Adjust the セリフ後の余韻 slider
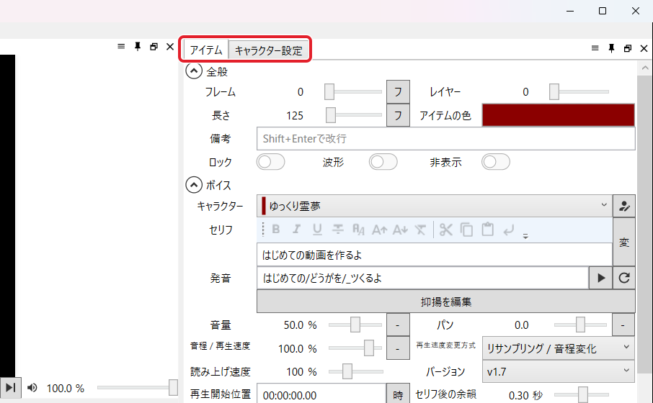 coord(582,394)
